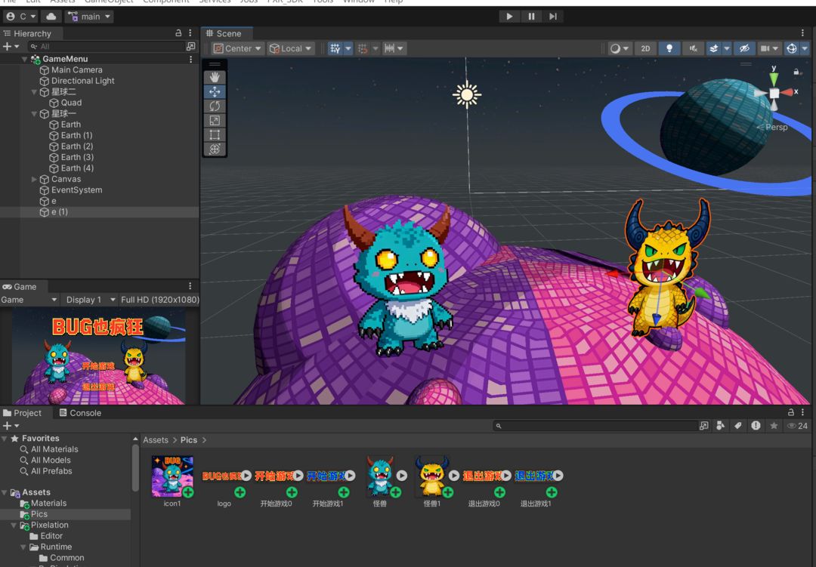
Task: Toggle scene audio mute button
Action: coord(692,48)
